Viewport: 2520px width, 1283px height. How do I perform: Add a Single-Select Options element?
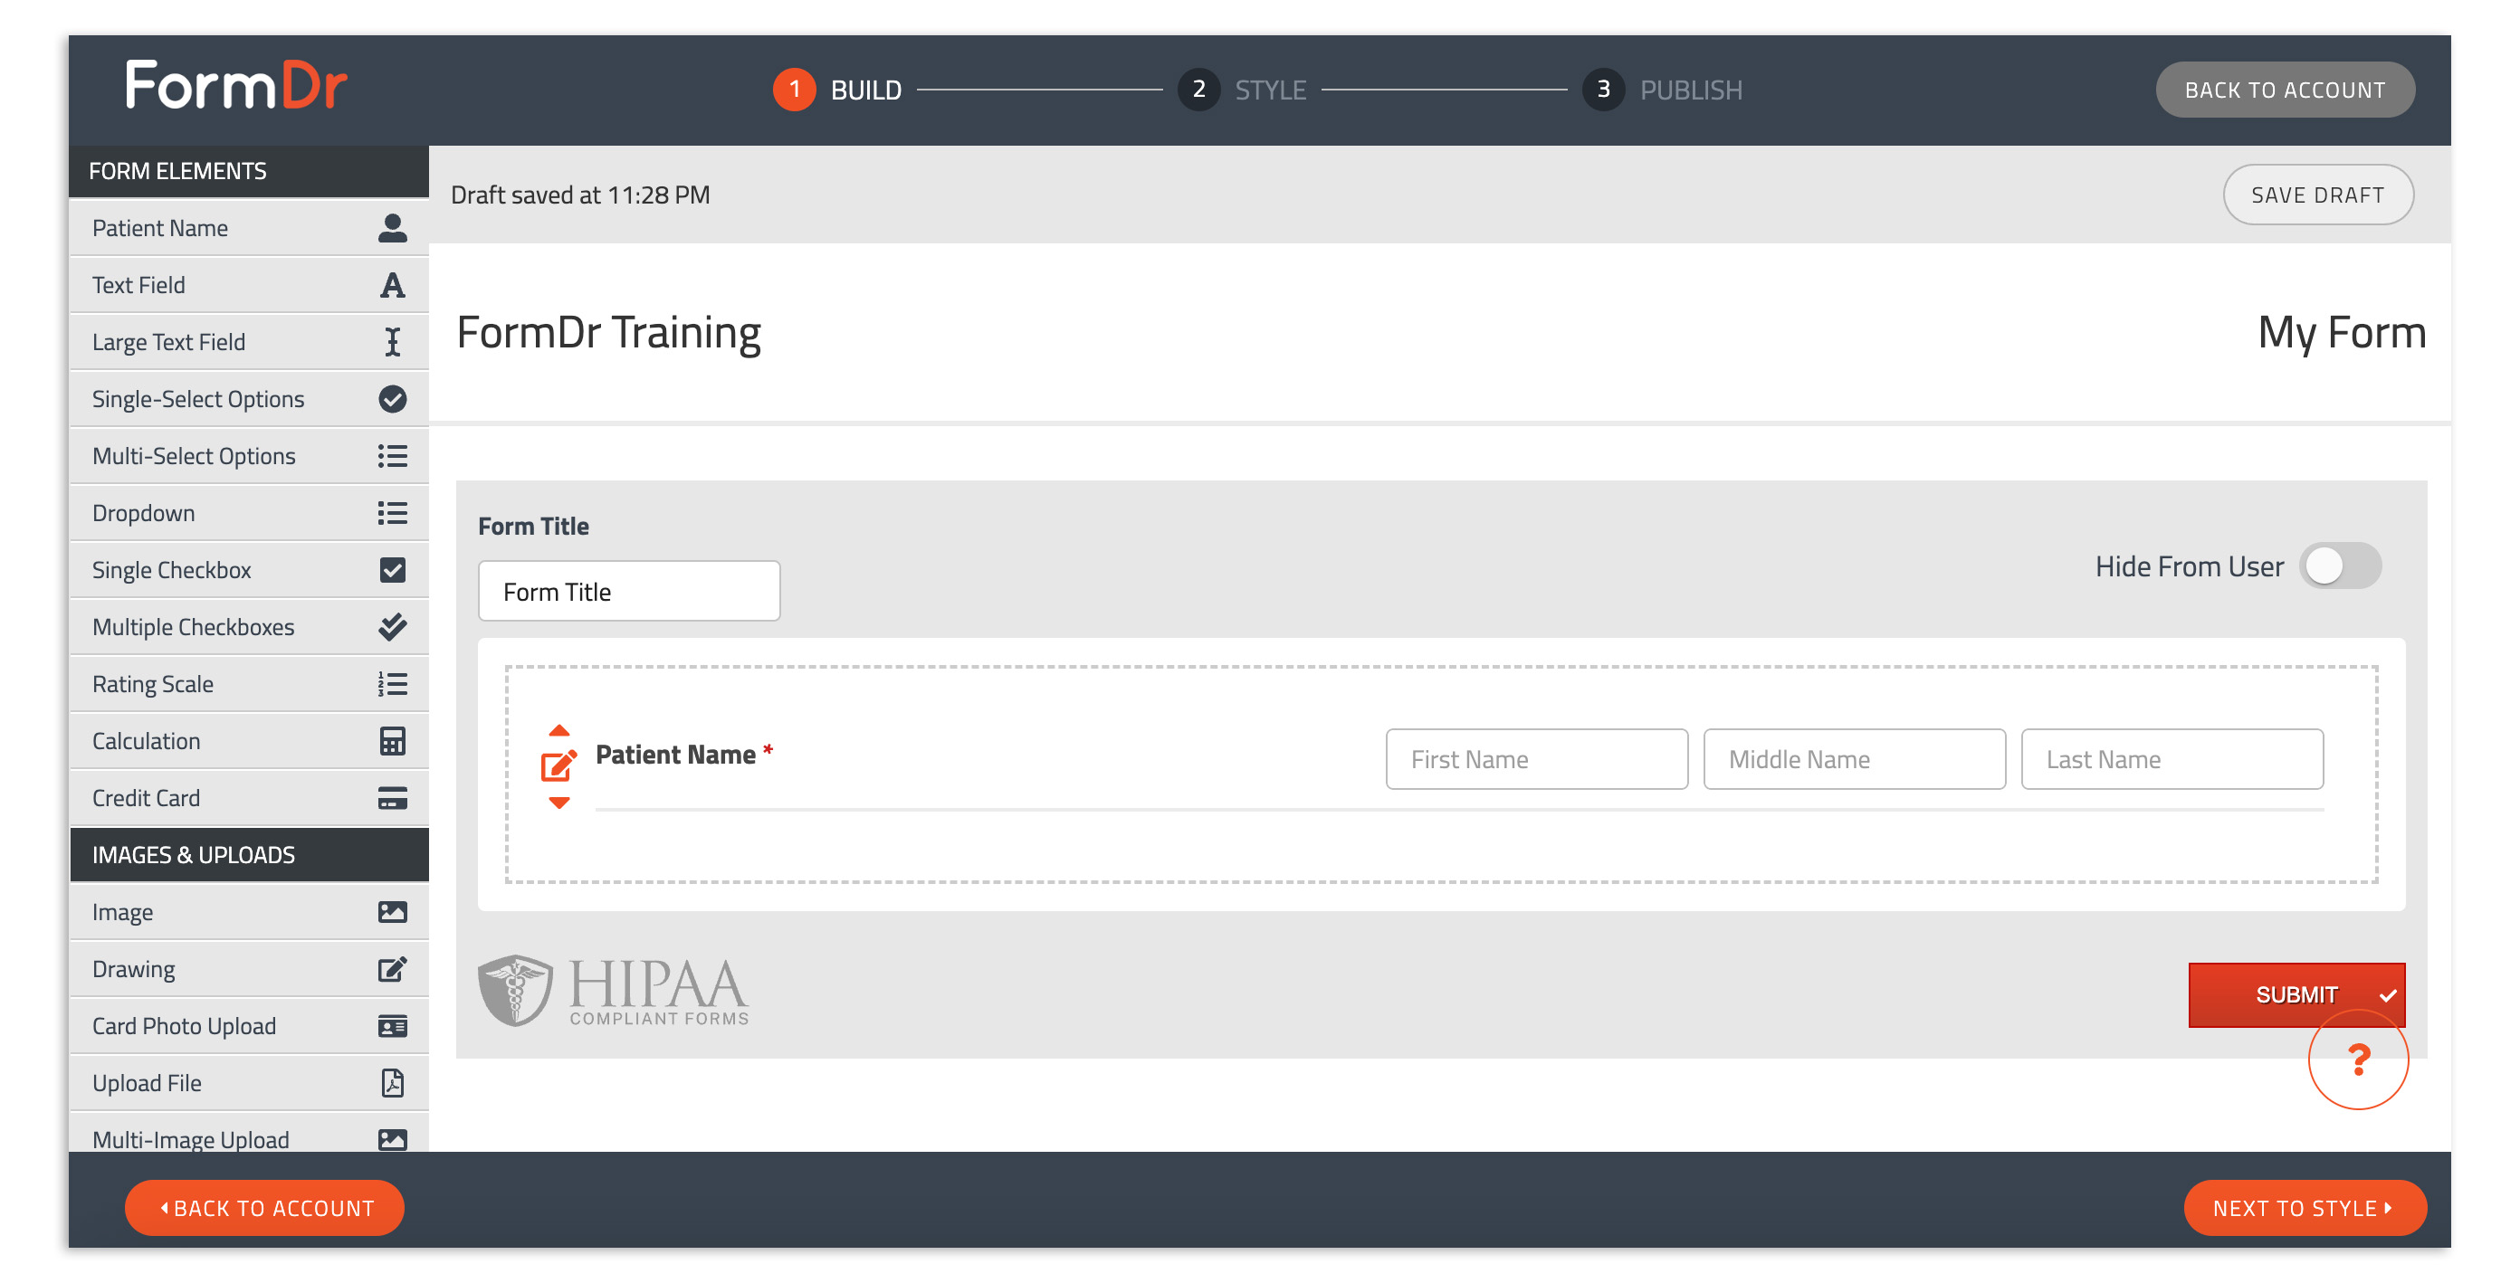point(250,399)
